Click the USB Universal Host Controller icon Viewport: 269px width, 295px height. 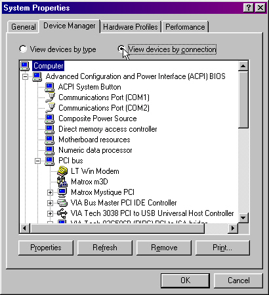(x=62, y=213)
